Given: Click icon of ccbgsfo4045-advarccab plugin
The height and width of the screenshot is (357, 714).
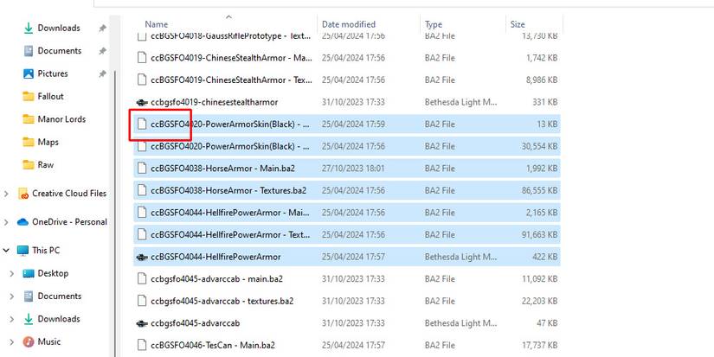Looking at the screenshot, I should (x=142, y=324).
